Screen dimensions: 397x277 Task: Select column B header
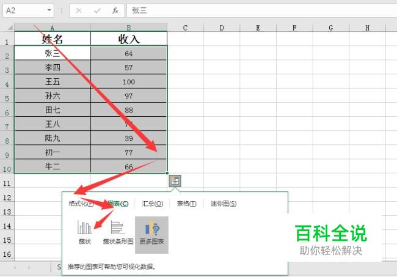pos(129,28)
